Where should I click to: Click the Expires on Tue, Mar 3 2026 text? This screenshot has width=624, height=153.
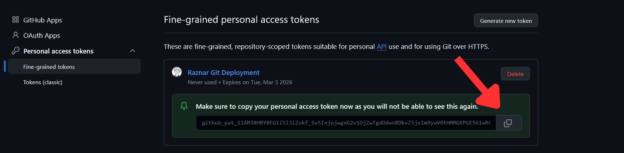pyautogui.click(x=257, y=82)
